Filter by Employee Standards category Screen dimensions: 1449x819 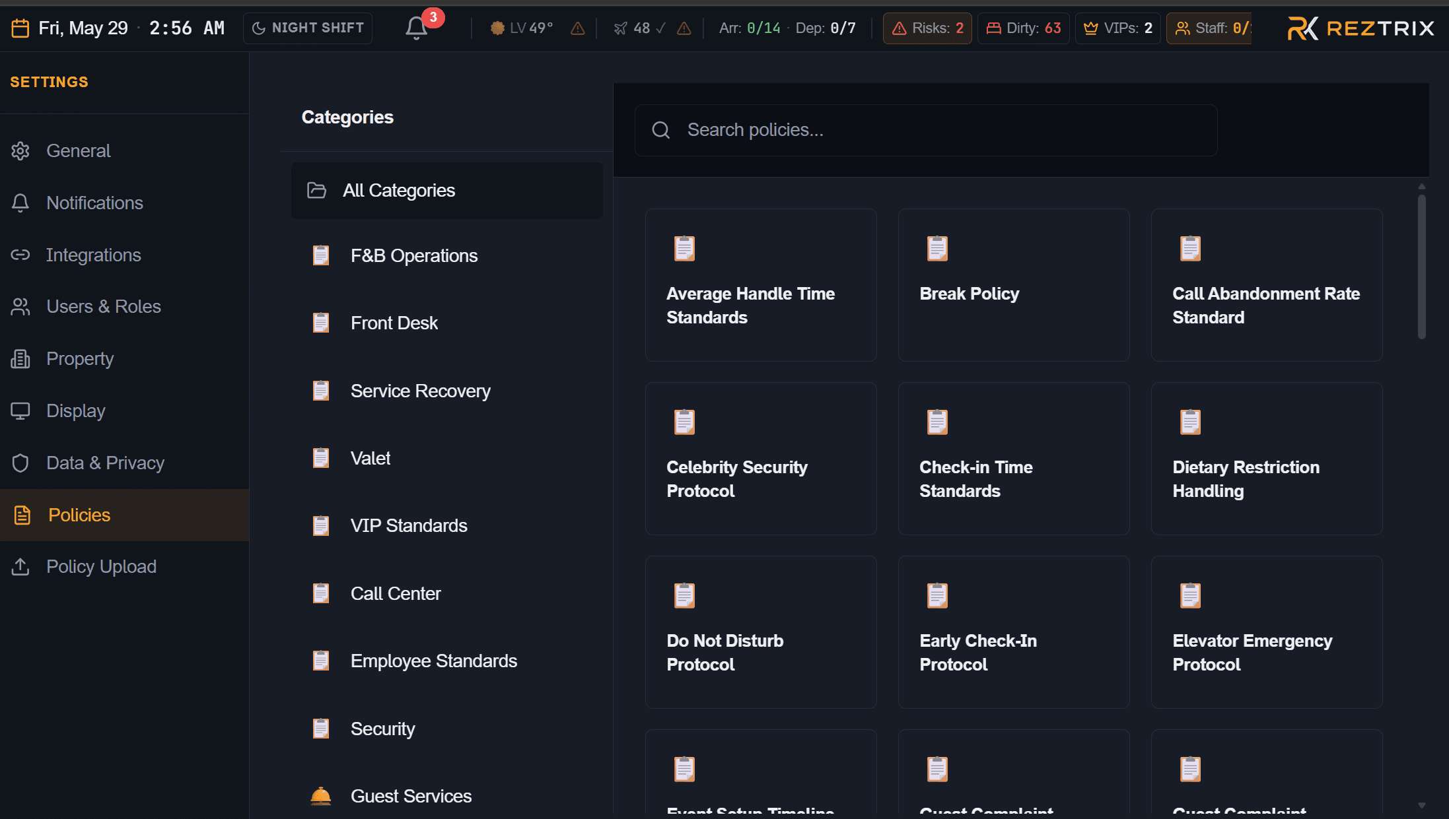[447, 661]
